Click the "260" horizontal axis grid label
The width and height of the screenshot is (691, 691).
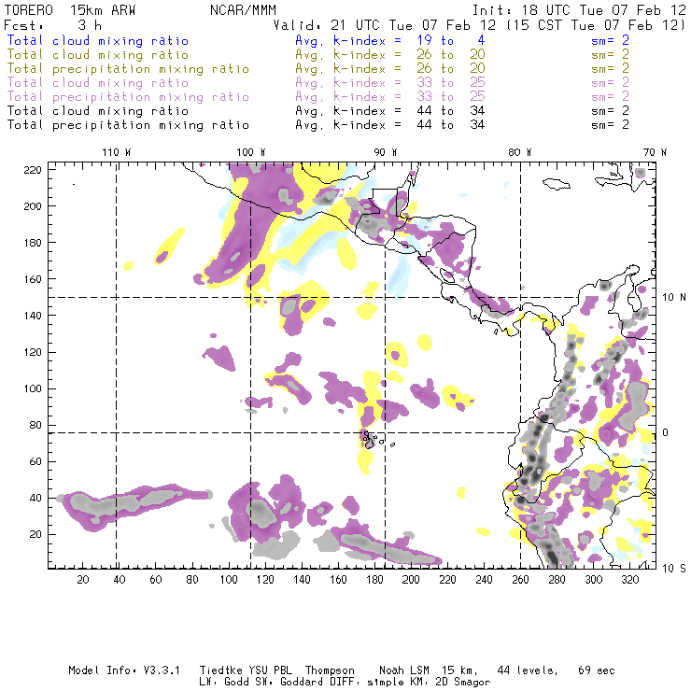click(520, 580)
